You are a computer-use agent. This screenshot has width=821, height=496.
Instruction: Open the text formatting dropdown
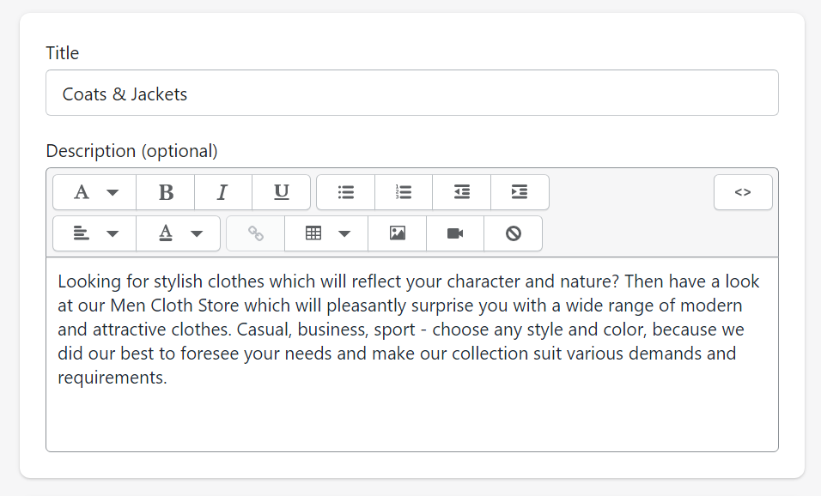[94, 192]
